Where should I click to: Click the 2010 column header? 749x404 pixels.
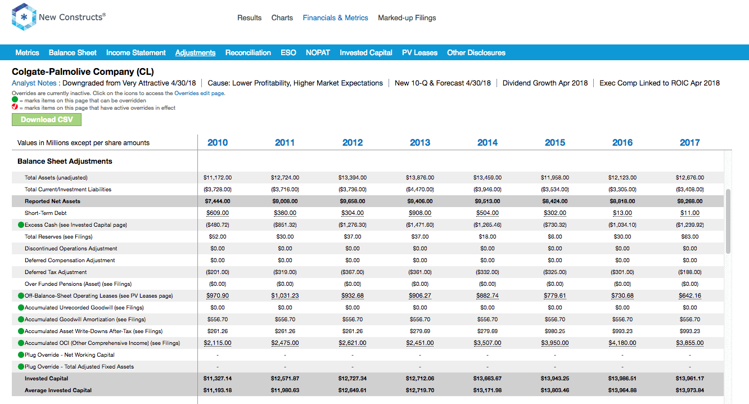(218, 143)
